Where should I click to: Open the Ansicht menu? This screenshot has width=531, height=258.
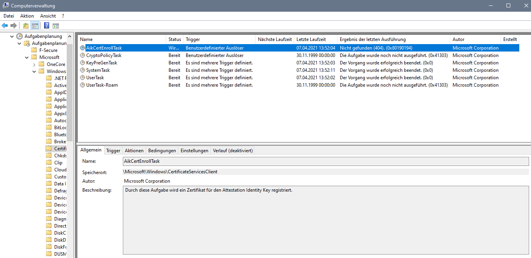coord(48,16)
